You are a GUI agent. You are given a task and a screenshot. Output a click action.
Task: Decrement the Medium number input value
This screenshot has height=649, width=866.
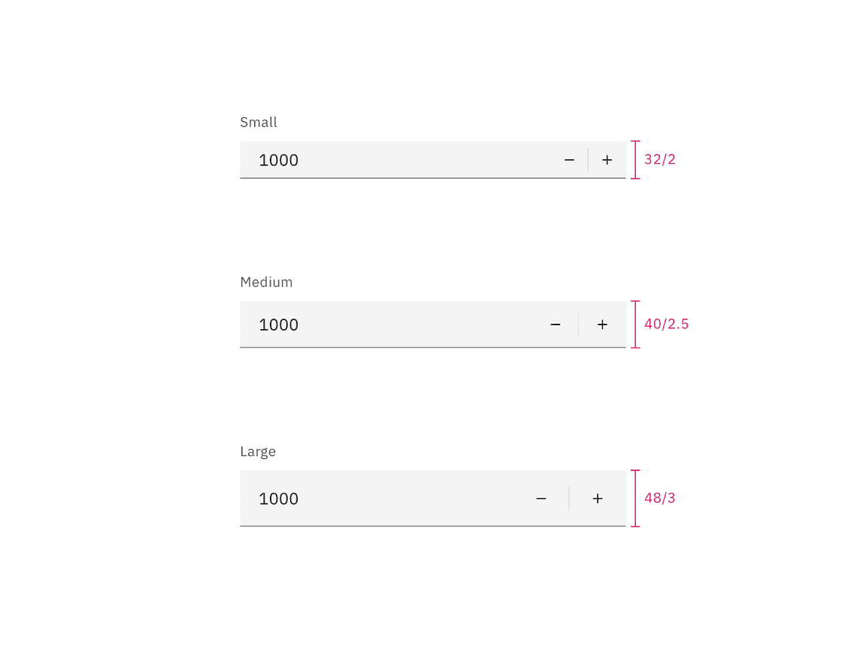[x=556, y=324]
